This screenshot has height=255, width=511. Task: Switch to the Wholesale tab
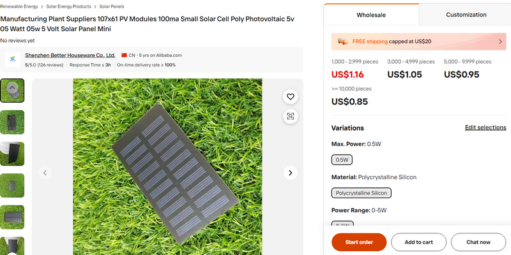click(371, 14)
